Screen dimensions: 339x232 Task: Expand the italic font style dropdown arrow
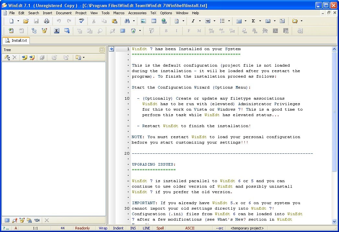click(x=200, y=21)
